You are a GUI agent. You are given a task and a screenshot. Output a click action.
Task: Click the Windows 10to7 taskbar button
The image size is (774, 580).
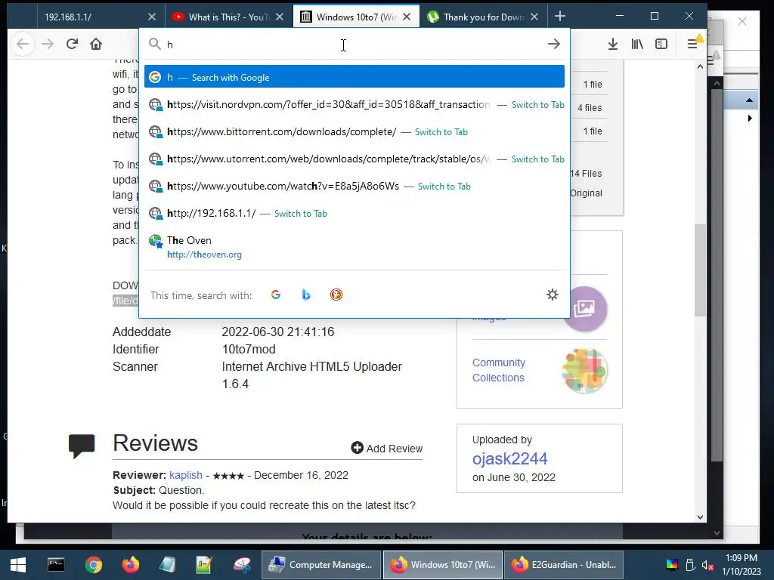pyautogui.click(x=442, y=565)
